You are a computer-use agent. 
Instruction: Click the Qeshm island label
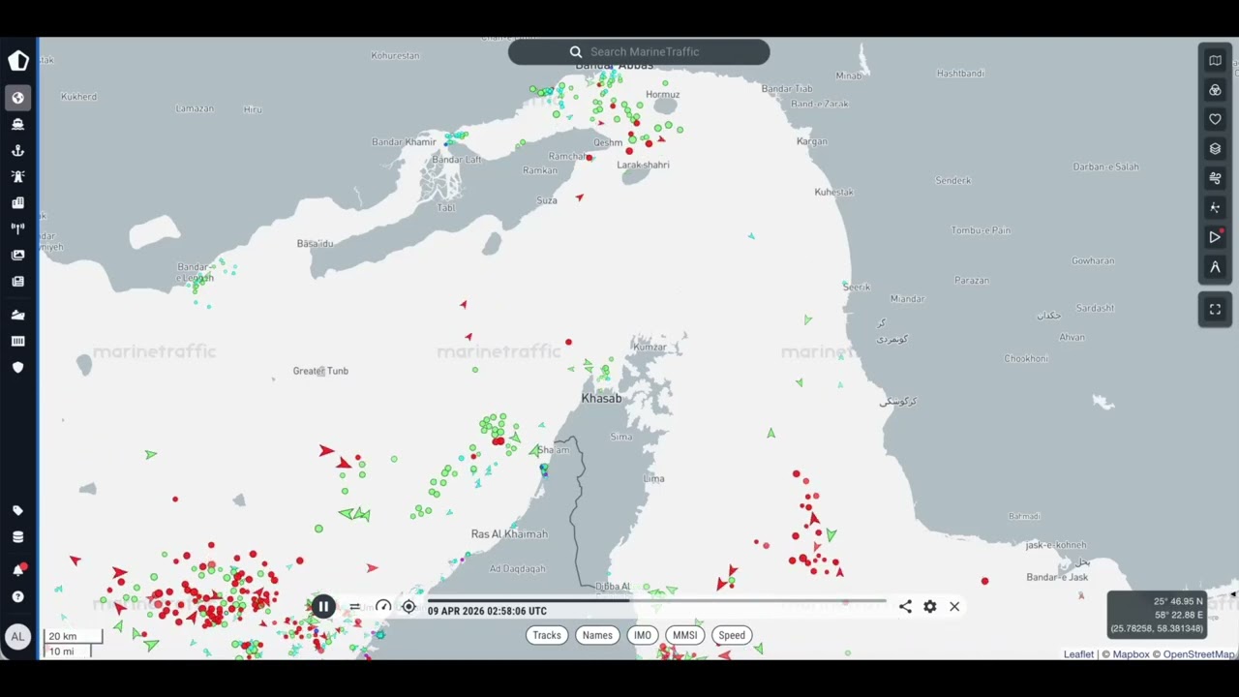pos(608,142)
